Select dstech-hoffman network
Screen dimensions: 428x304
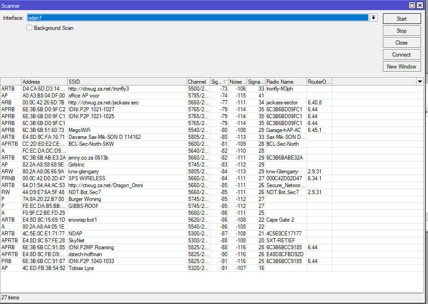click(x=212, y=254)
